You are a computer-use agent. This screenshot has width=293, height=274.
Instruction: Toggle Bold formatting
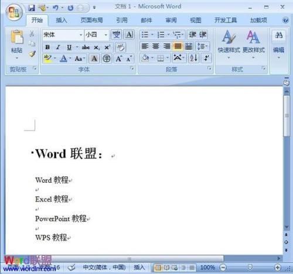coord(47,47)
